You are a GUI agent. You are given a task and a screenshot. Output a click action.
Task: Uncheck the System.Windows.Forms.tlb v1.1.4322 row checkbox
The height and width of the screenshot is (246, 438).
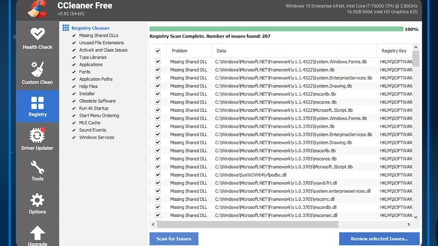158,62
